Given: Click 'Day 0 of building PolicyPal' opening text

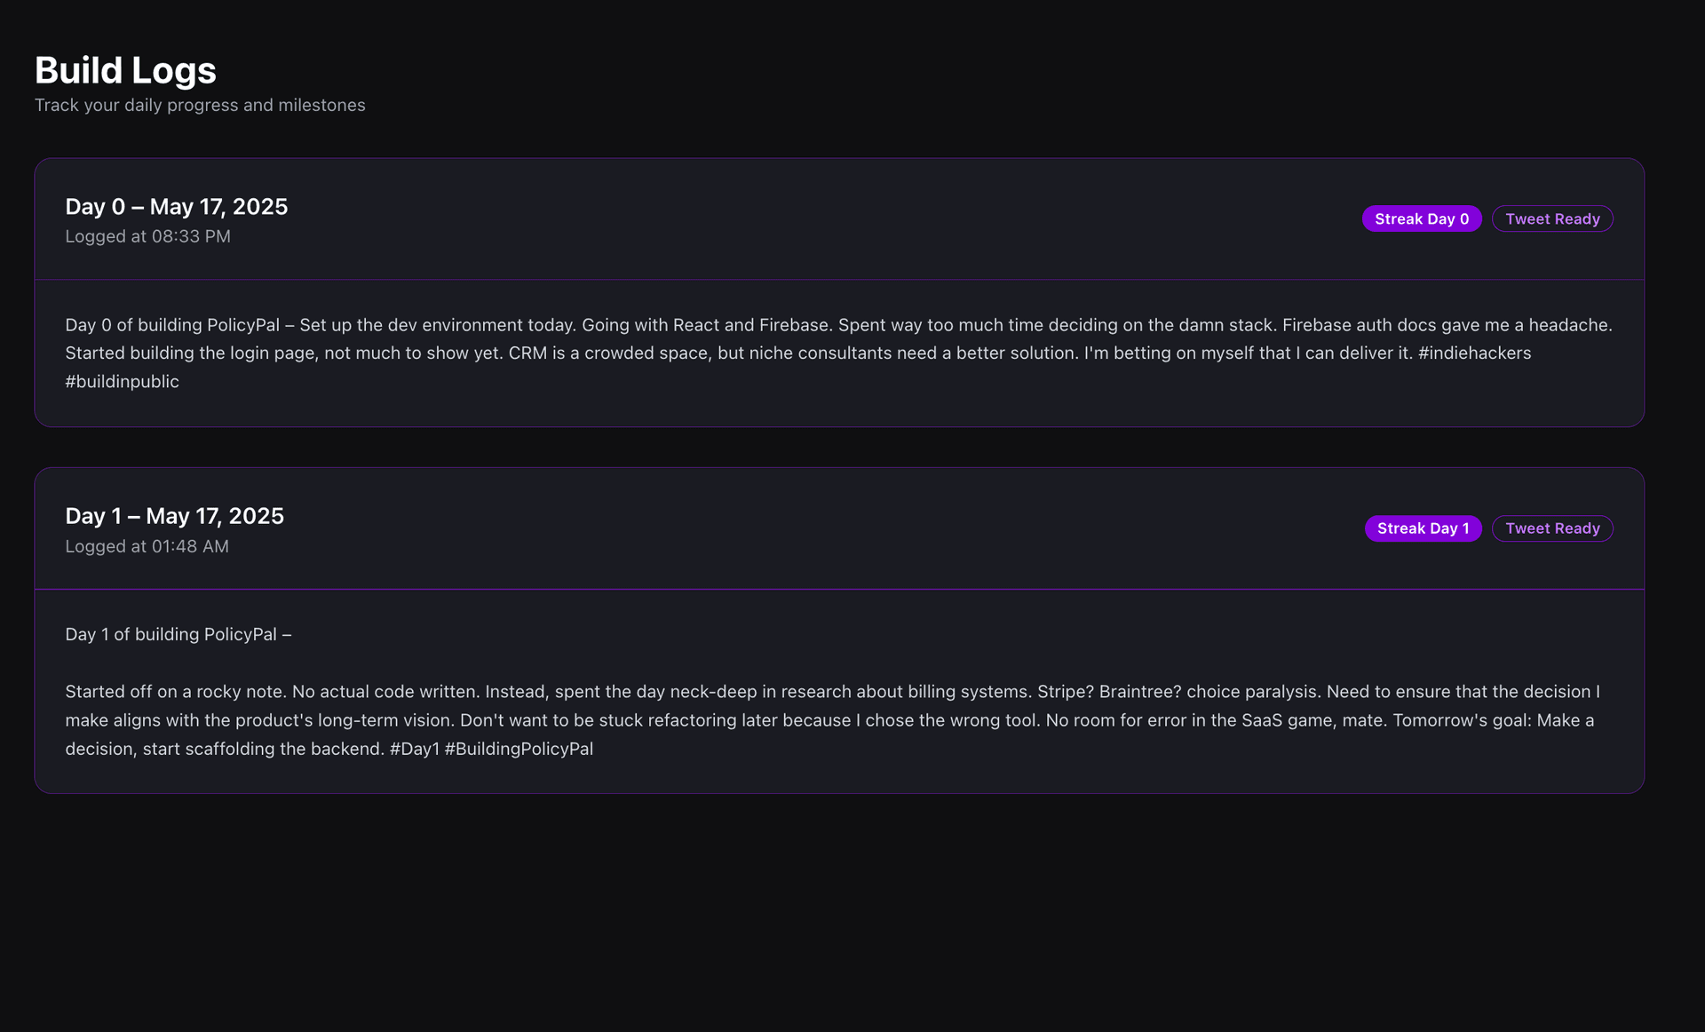Looking at the screenshot, I should tap(171, 325).
